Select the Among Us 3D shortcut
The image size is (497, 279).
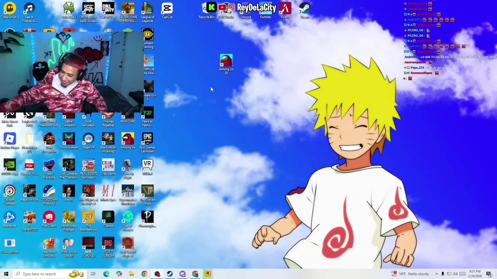[226, 64]
